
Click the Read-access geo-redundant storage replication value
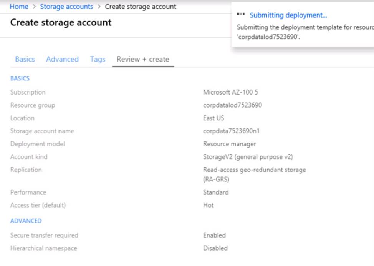tap(254, 170)
